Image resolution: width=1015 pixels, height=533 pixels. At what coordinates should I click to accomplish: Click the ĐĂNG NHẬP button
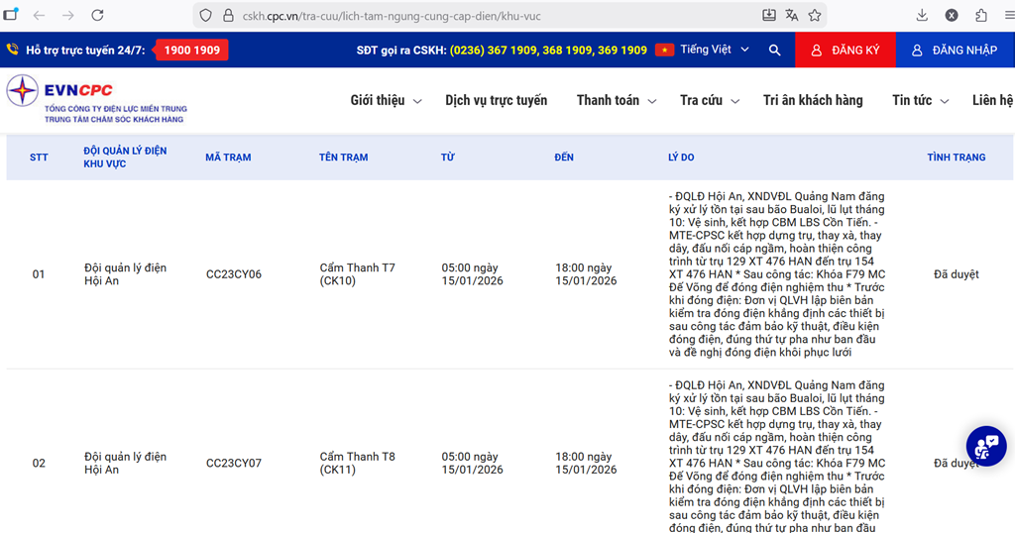point(955,50)
